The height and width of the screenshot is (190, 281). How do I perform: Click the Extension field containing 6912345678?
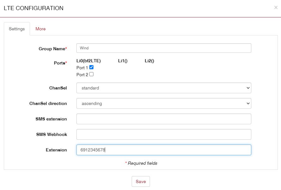click(164, 150)
